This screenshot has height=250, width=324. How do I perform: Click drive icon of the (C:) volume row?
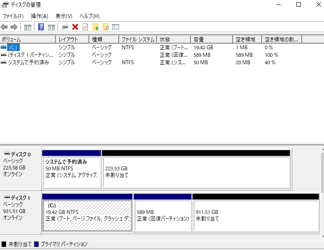(4, 48)
